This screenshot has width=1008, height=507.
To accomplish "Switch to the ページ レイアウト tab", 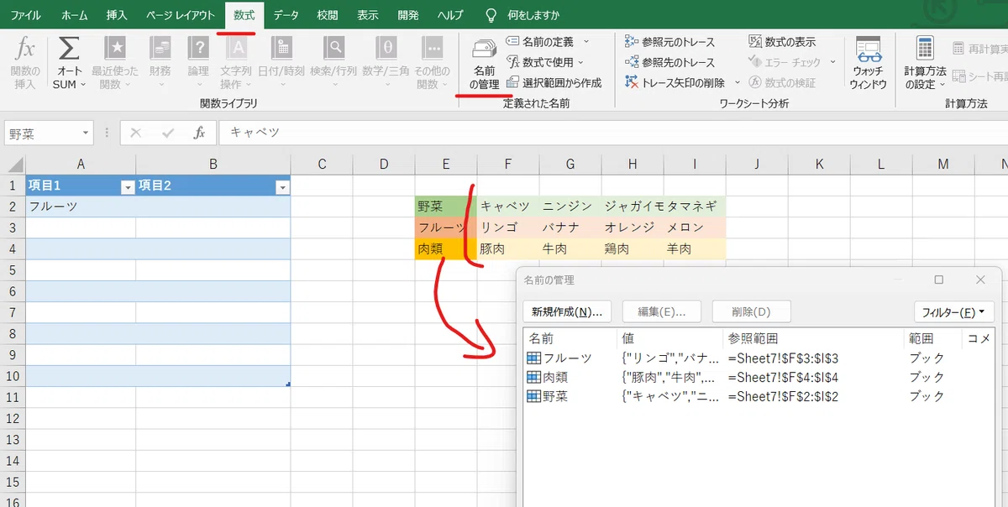I will (x=181, y=15).
